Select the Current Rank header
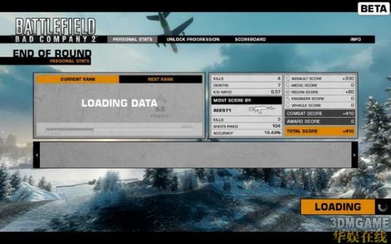The image size is (391, 244). pyautogui.click(x=78, y=79)
